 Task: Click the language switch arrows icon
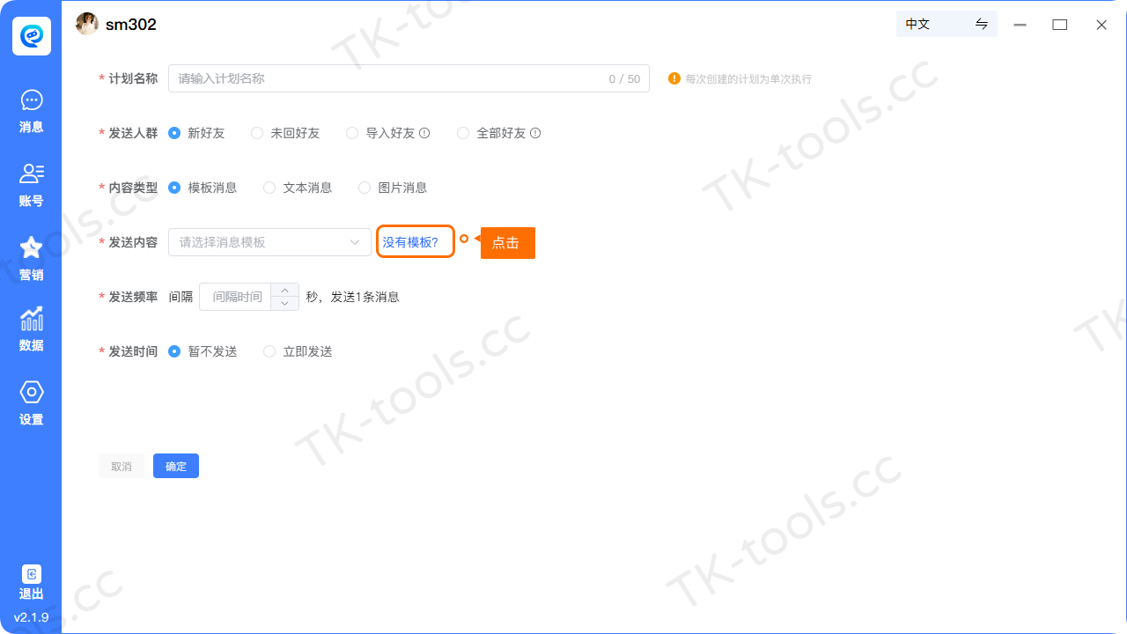click(x=982, y=24)
